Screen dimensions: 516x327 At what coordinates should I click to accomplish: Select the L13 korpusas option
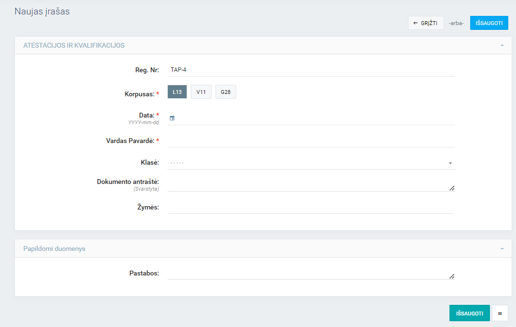click(x=177, y=92)
